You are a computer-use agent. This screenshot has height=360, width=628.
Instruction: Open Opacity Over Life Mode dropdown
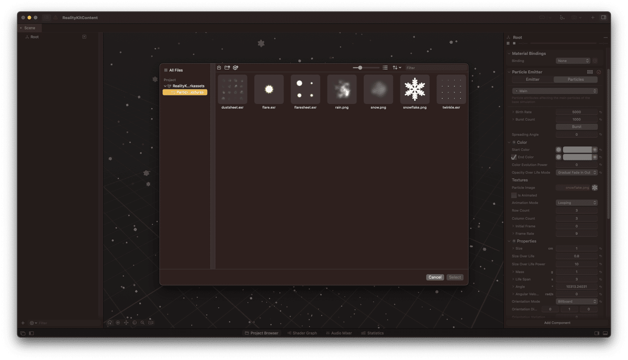[577, 172]
